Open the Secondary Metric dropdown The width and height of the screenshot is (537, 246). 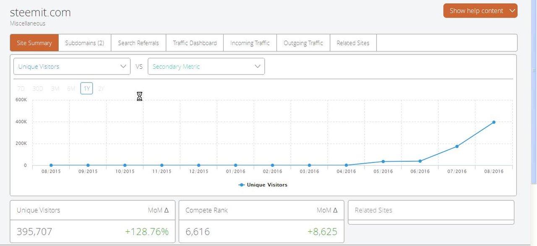(206, 66)
